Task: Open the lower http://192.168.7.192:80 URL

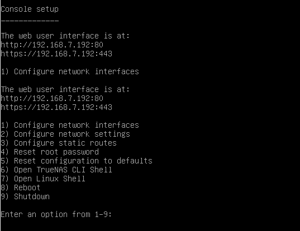Action: tap(52, 98)
